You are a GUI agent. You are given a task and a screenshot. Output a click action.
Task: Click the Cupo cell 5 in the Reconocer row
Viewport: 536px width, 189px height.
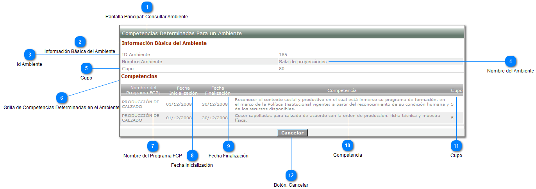click(x=452, y=104)
